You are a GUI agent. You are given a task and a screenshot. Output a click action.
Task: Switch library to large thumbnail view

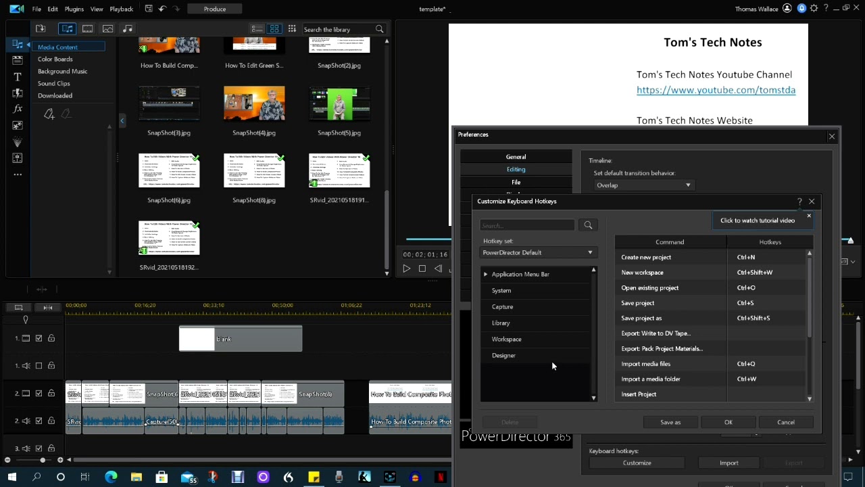(x=274, y=28)
